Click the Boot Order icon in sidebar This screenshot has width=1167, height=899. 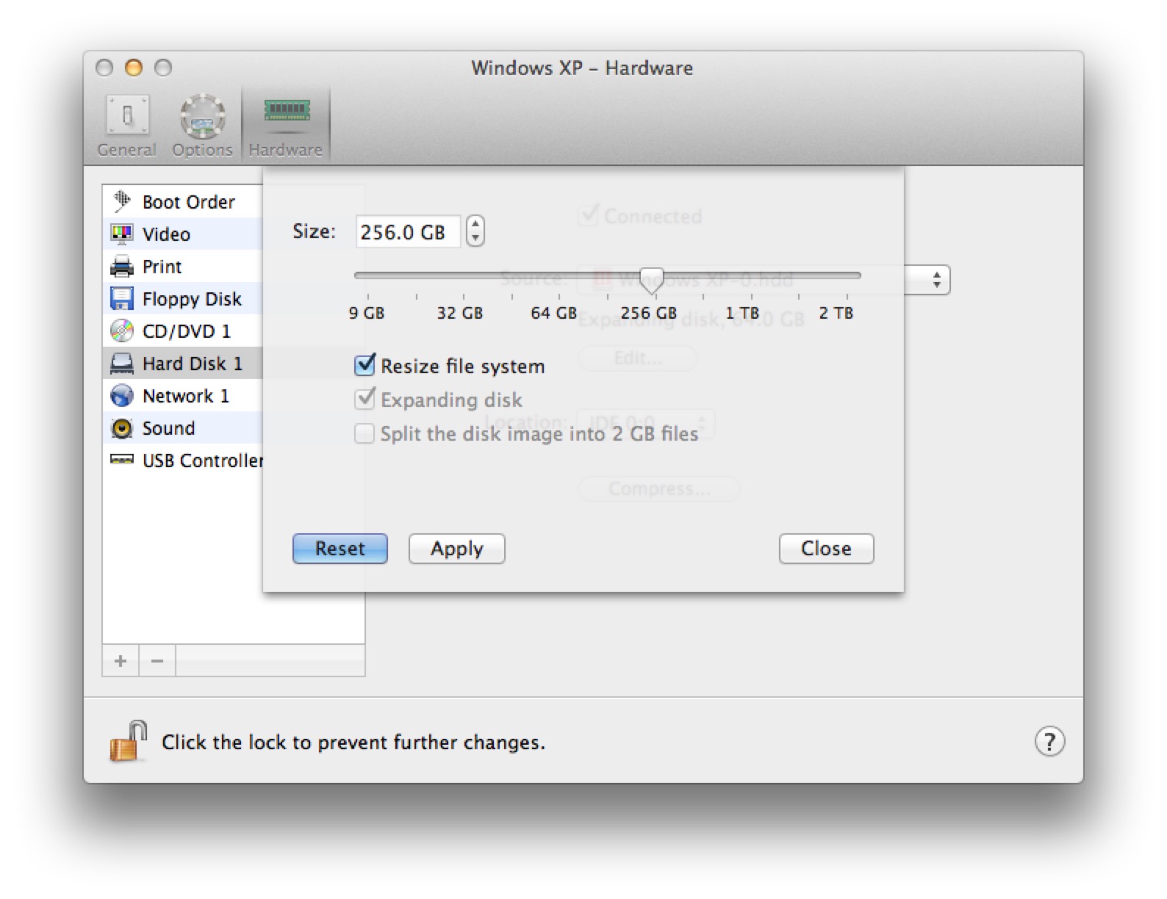tap(122, 201)
